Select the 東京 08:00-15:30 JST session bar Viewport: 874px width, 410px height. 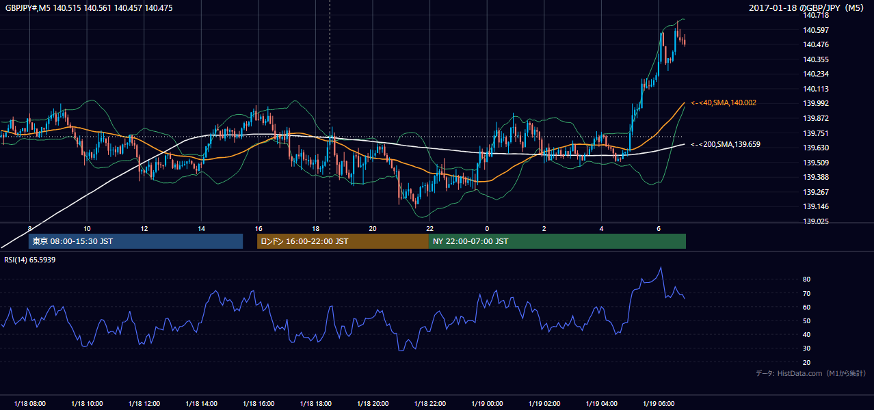(135, 241)
